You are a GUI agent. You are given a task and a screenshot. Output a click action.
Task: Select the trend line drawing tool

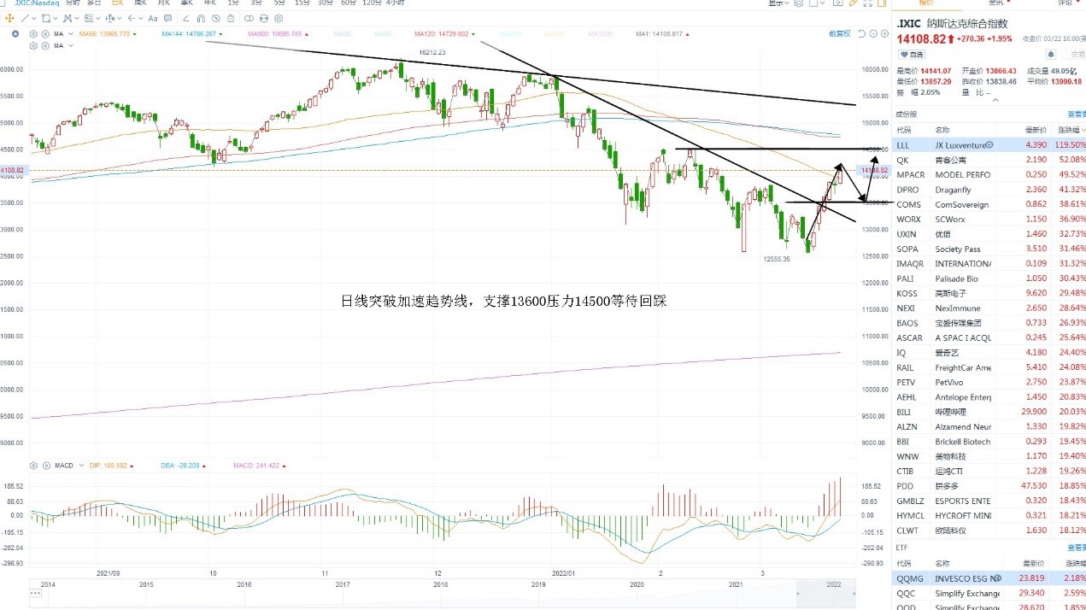25,18
